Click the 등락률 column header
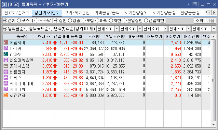Viewport: 218px width, 130px height. point(76,36)
